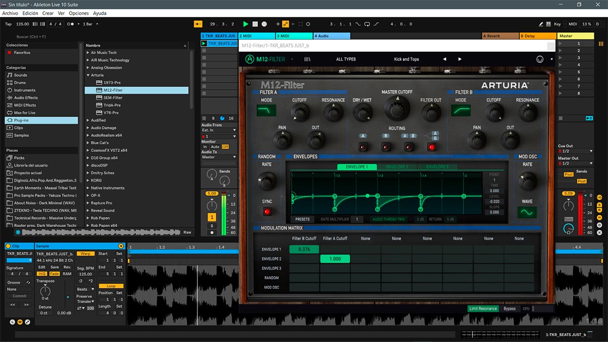Switch to Envelope 2 tab

pyautogui.click(x=397, y=167)
